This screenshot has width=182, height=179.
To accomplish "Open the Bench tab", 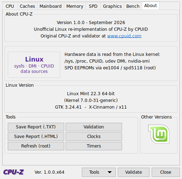I will click(x=133, y=6).
